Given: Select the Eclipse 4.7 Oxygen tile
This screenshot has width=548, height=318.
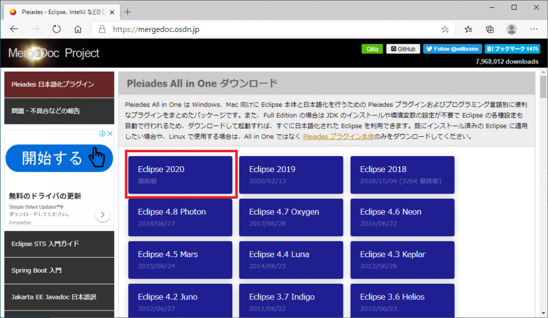Looking at the screenshot, I should coord(291,218).
